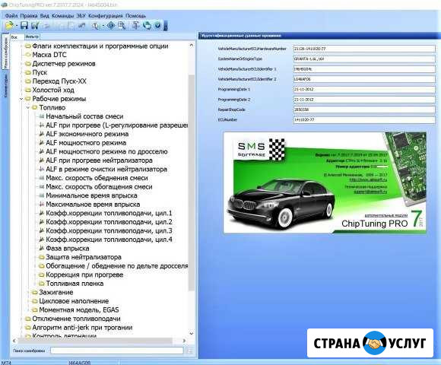Click the magnifier search toolbar icon
The height and width of the screenshot is (365, 441).
[x=122, y=26]
